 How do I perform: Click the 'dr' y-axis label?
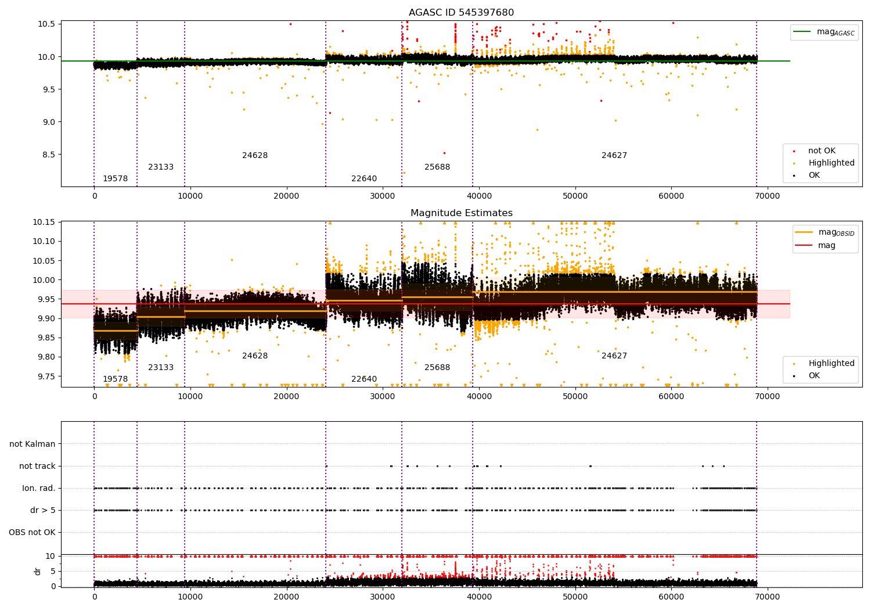click(x=38, y=571)
